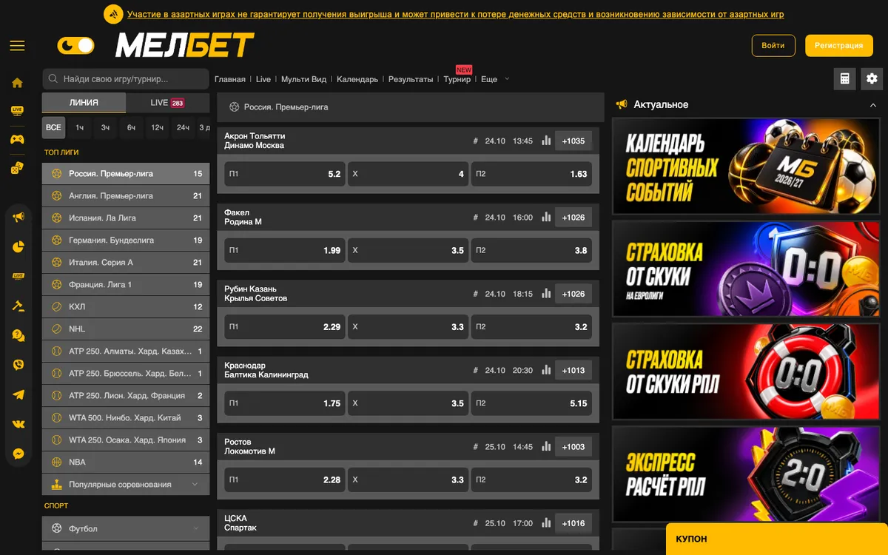
Task: Go to the home icon in sidebar
Action: coord(17,83)
